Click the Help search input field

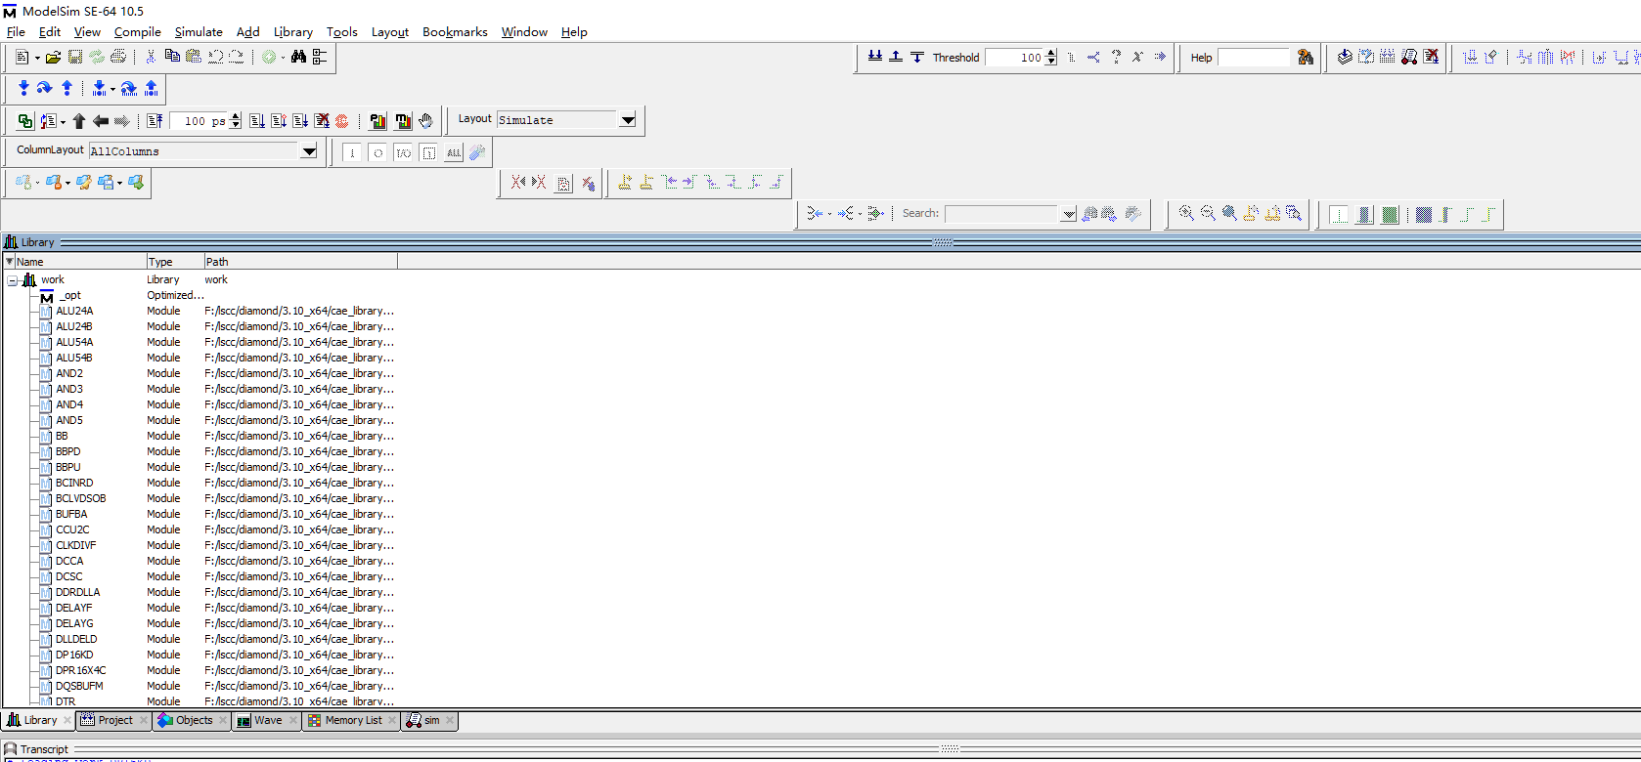pyautogui.click(x=1255, y=58)
